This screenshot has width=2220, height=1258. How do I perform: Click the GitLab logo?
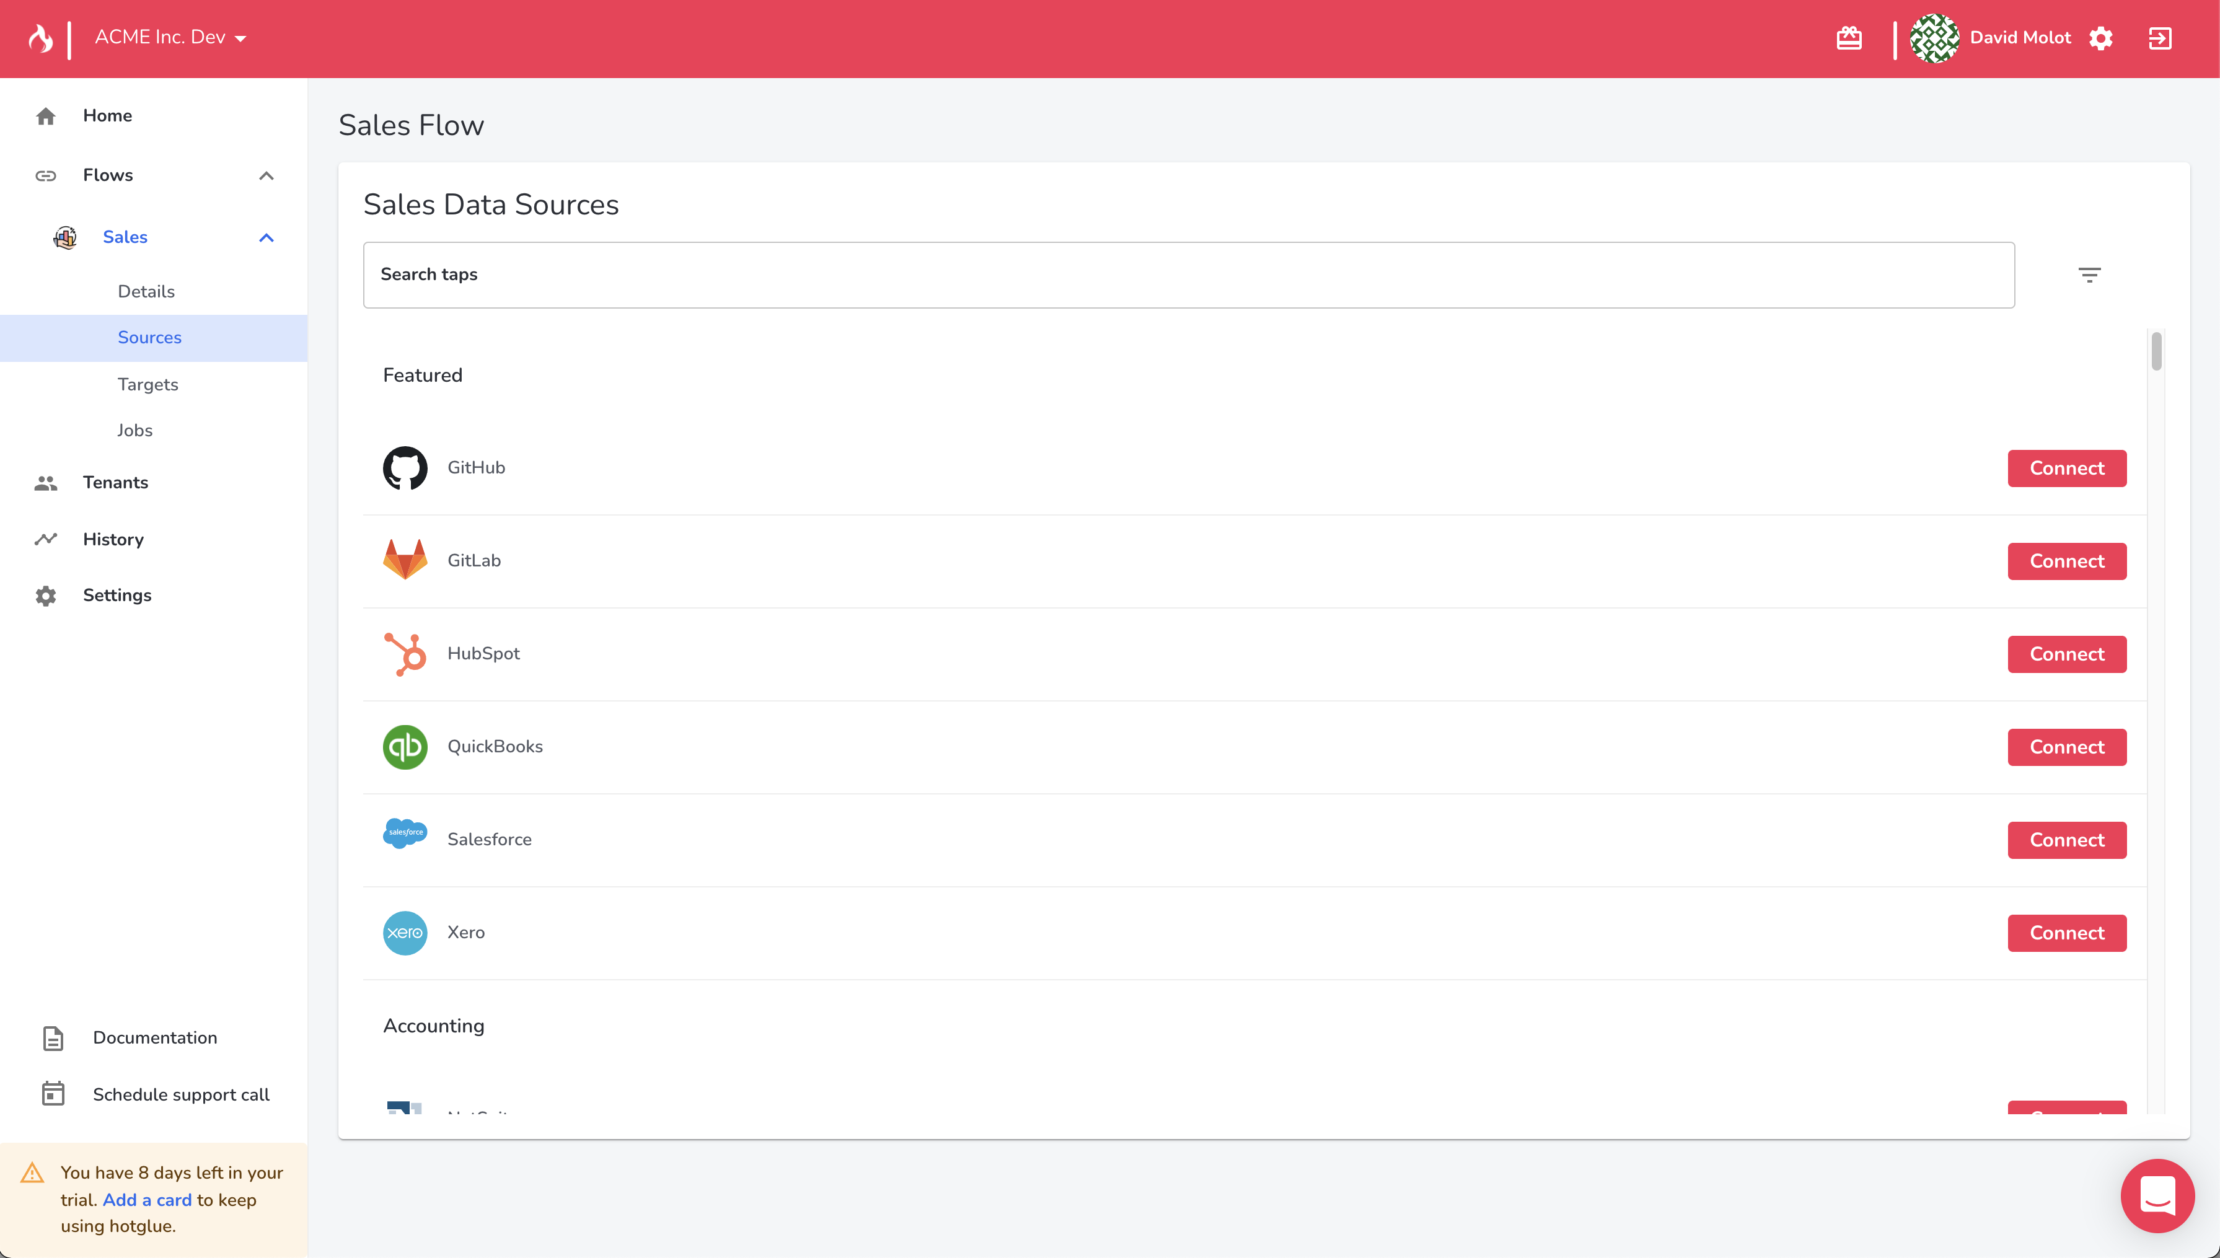click(x=404, y=560)
